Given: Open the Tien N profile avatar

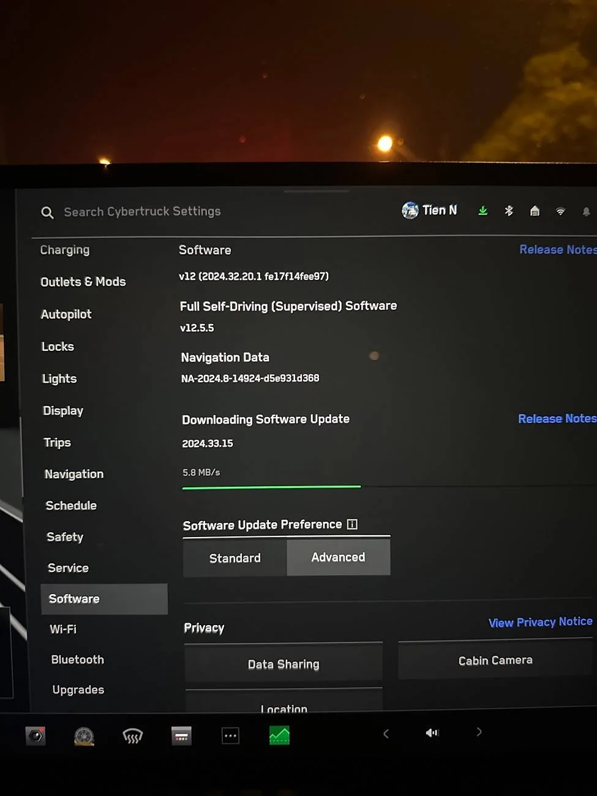Looking at the screenshot, I should pyautogui.click(x=410, y=211).
